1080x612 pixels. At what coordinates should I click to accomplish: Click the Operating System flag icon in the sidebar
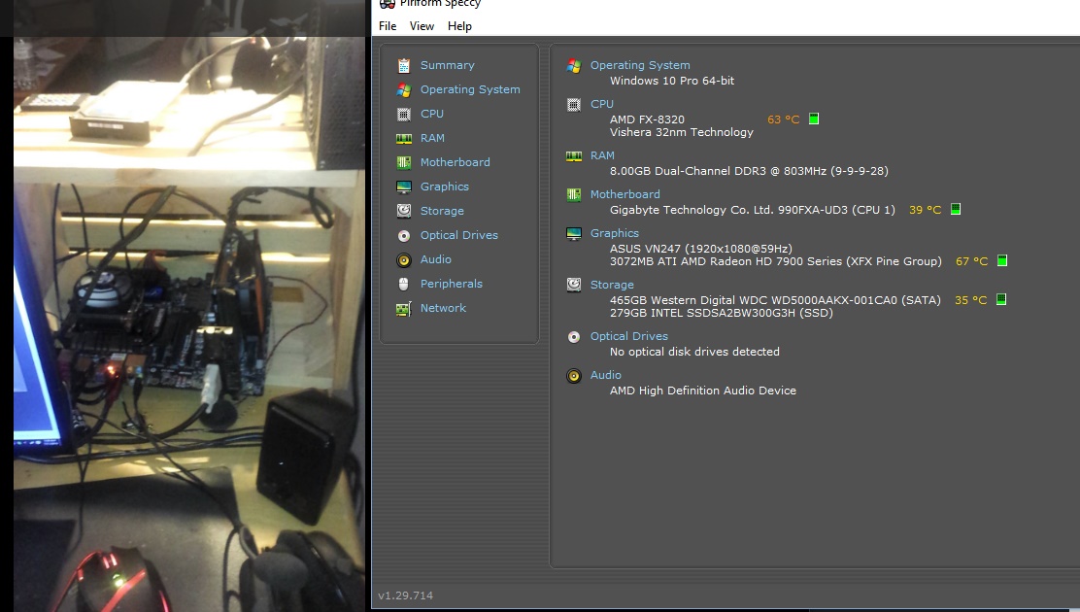404,89
